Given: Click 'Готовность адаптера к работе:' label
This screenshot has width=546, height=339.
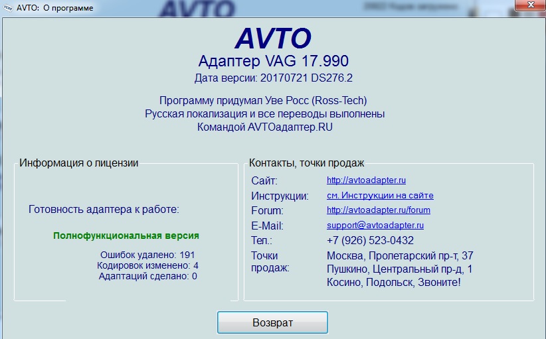Looking at the screenshot, I should click(x=104, y=210).
